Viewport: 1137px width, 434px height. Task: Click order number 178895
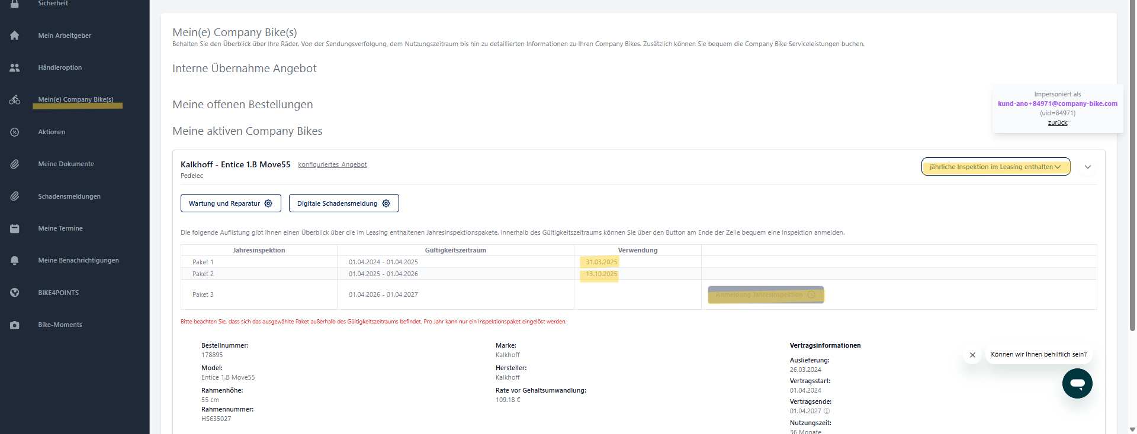(212, 355)
